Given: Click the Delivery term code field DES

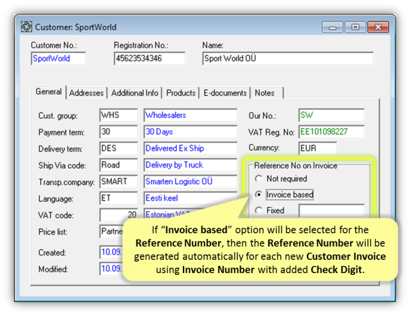Looking at the screenshot, I should coord(119,149).
